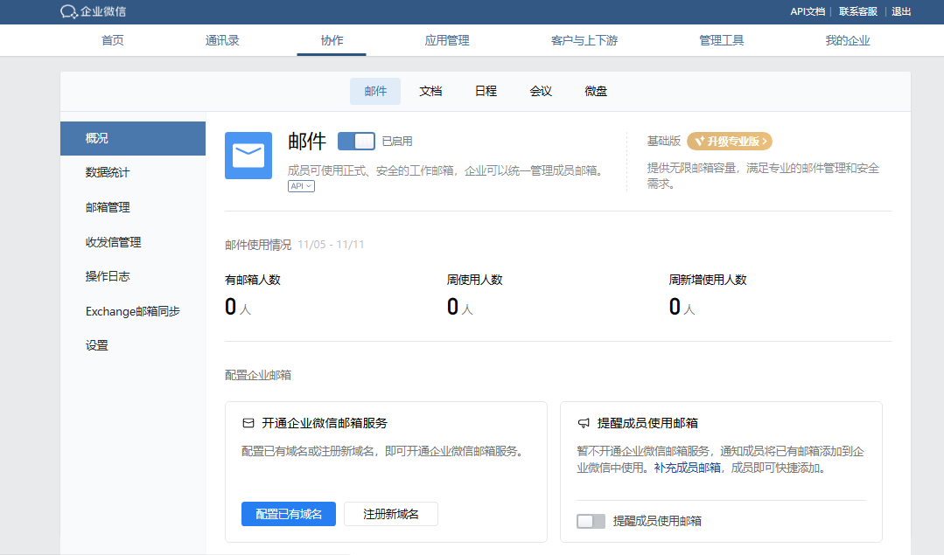The width and height of the screenshot is (944, 555).
Task: Switch to the 微盘 tab
Action: pyautogui.click(x=596, y=90)
